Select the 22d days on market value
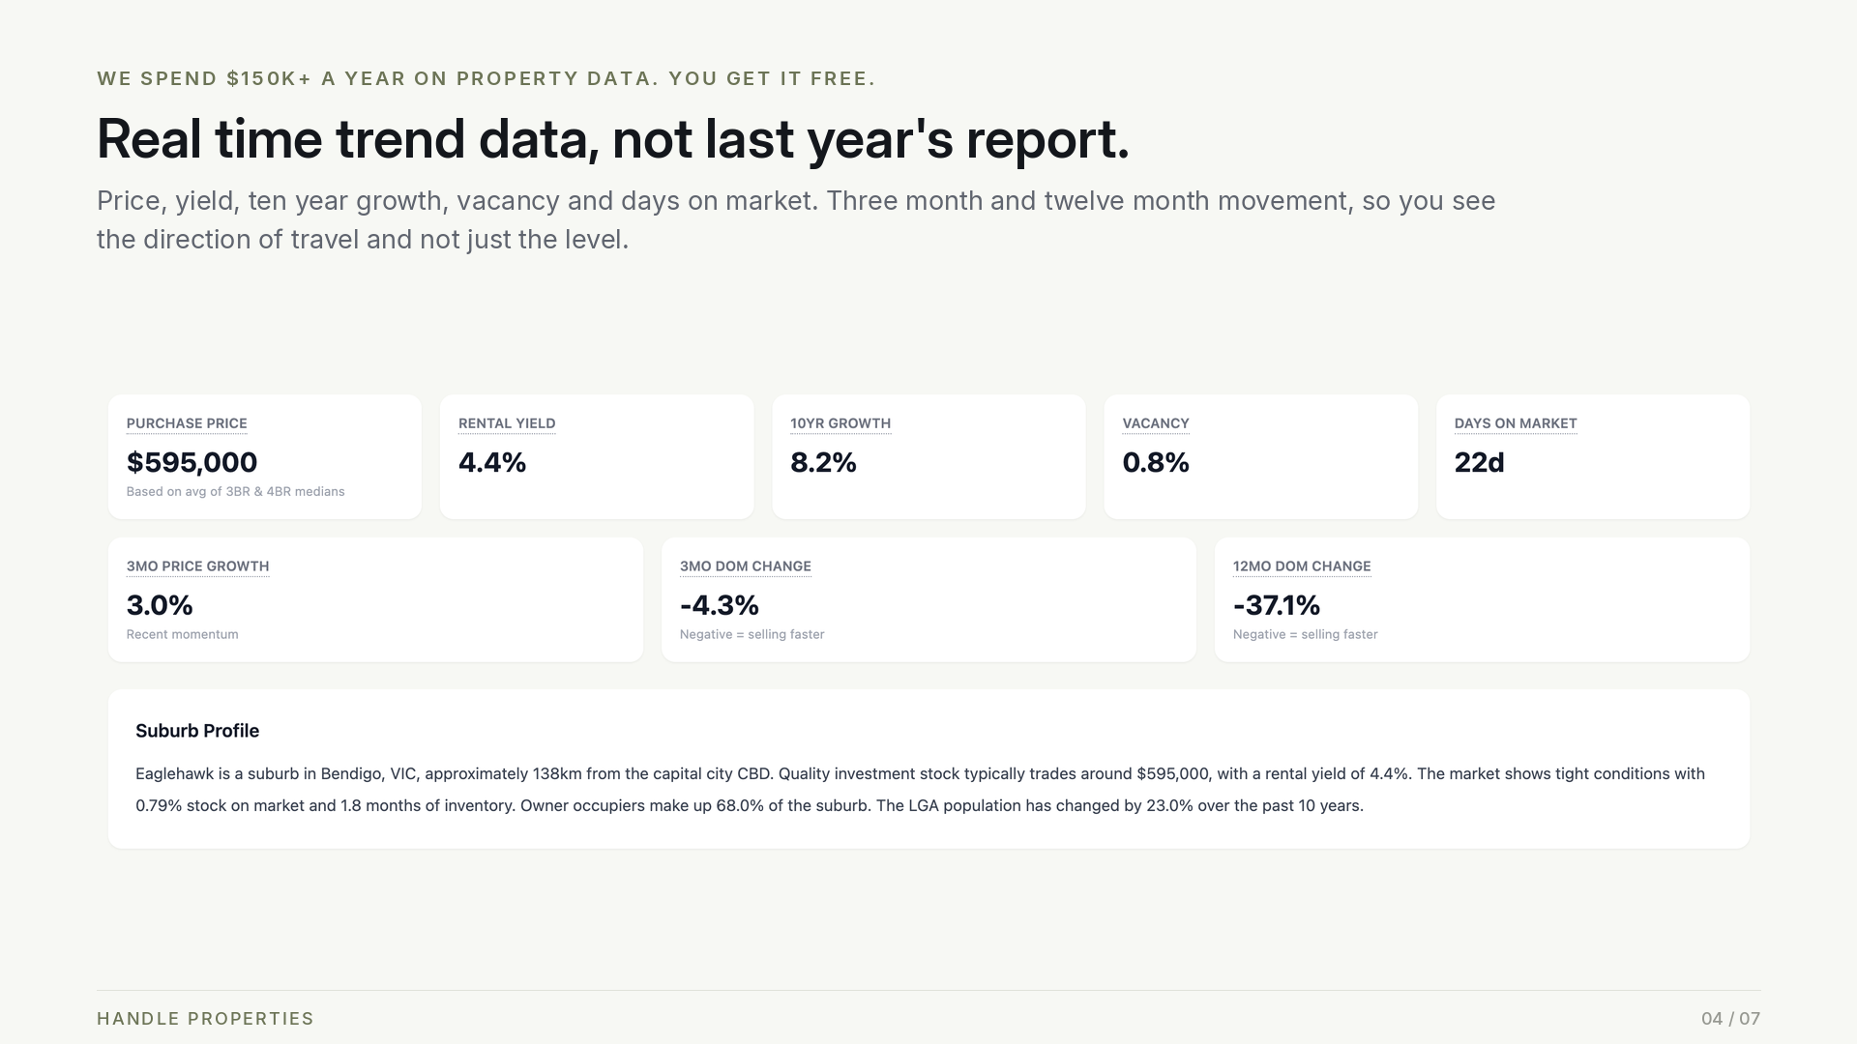 (1479, 462)
